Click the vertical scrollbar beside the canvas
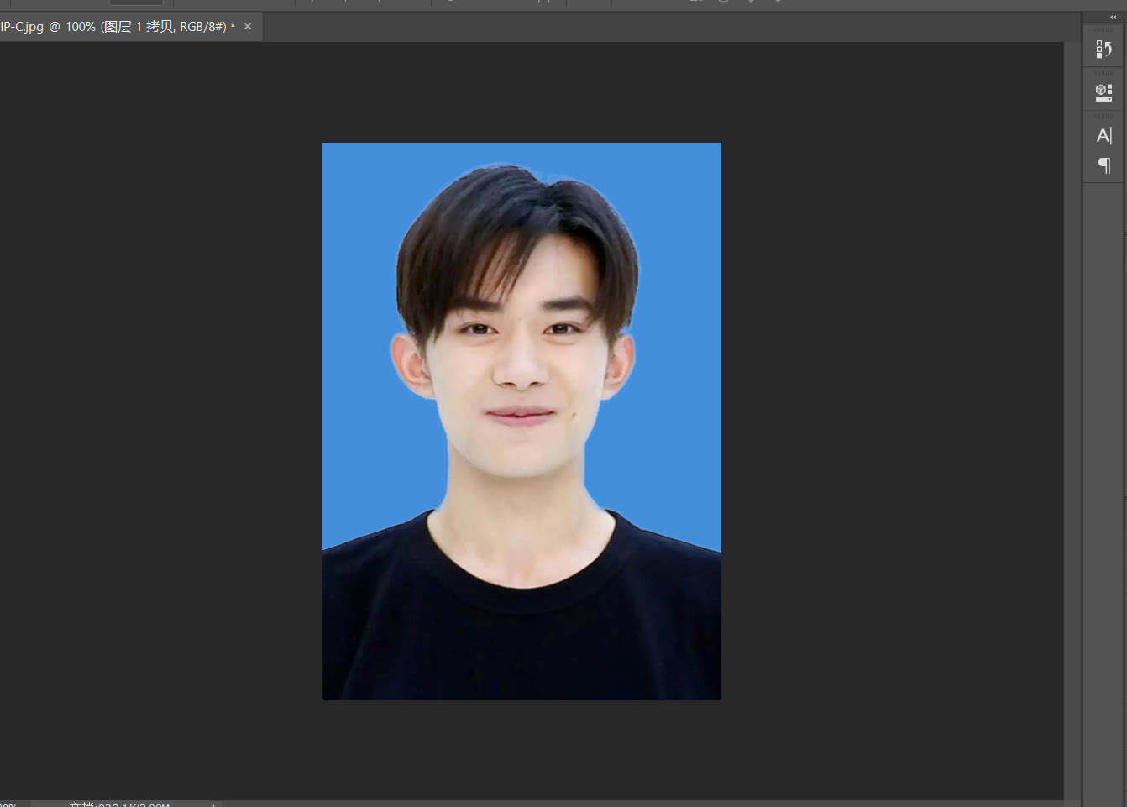The image size is (1127, 807). click(x=1072, y=420)
